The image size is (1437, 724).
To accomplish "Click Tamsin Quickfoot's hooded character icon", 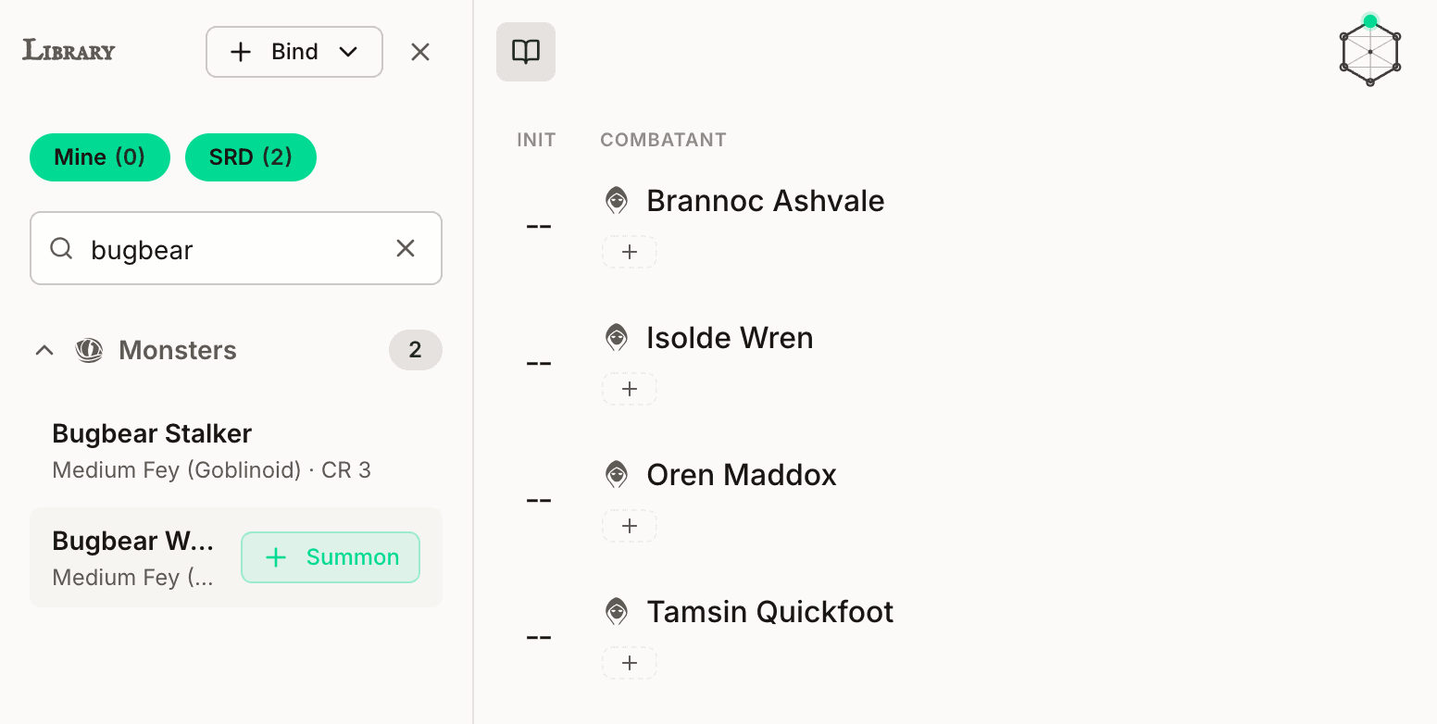I will (x=617, y=612).
